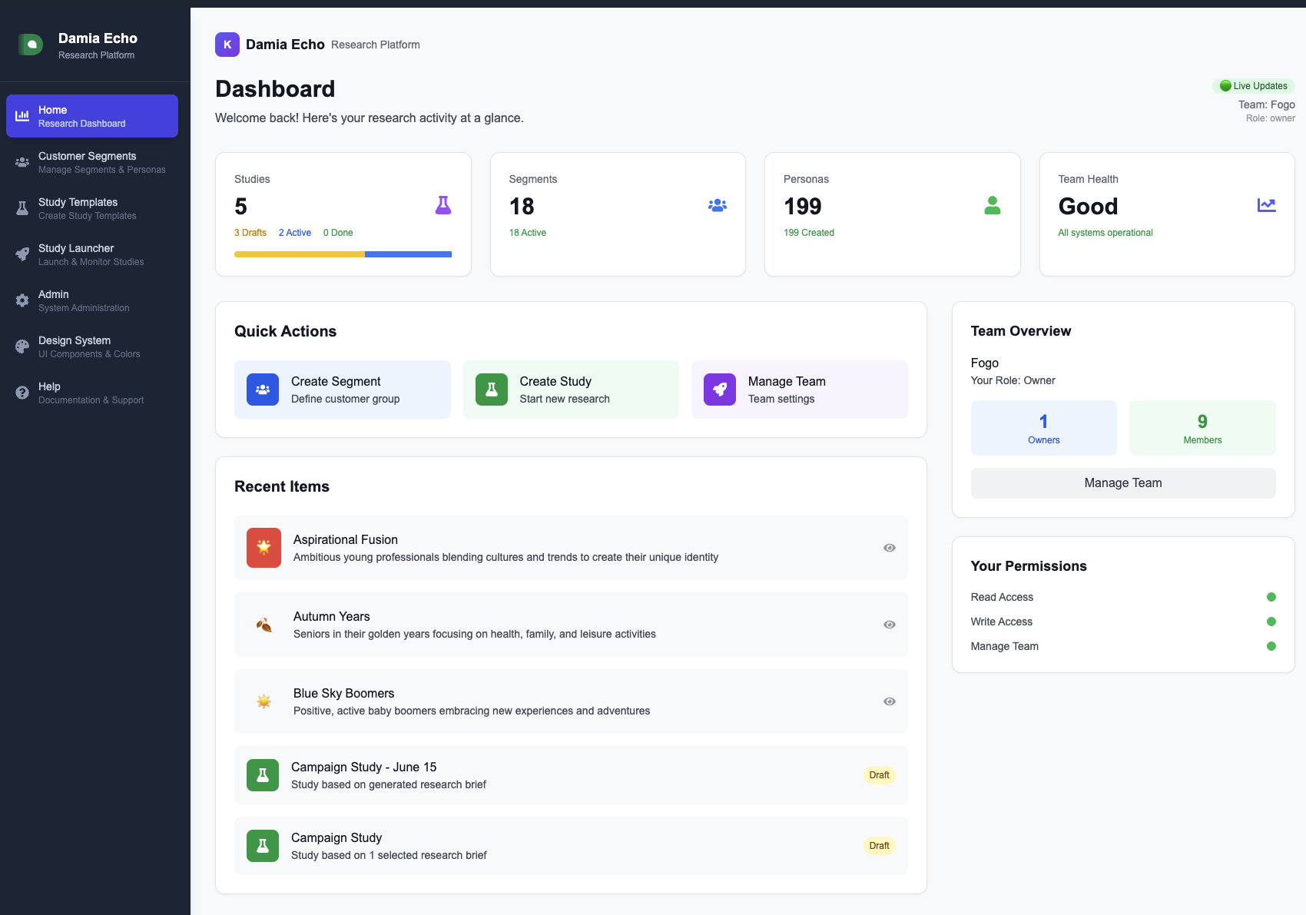Viewport: 1306px width, 915px height.
Task: Click the Write Access green status dot
Action: pos(1271,622)
